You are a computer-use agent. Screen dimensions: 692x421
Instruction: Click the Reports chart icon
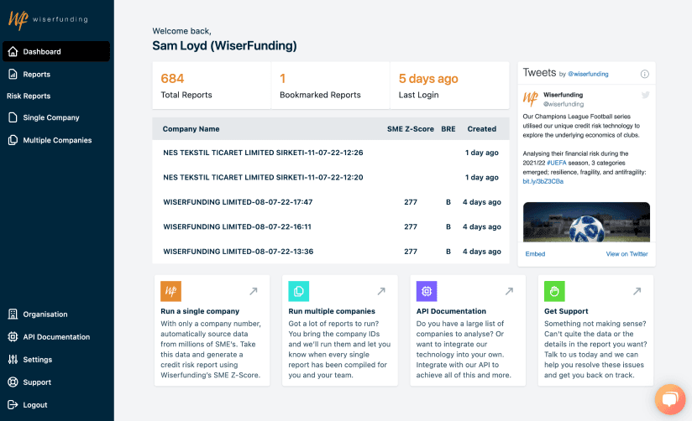[x=13, y=74]
